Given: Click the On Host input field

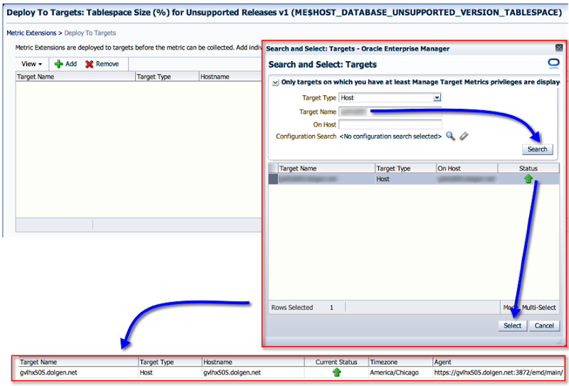Looking at the screenshot, I should (x=390, y=124).
